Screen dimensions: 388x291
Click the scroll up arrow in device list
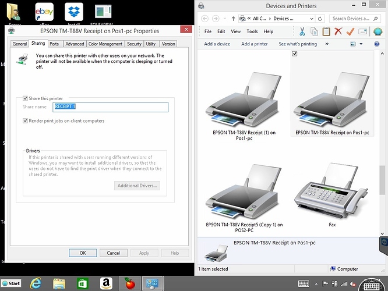pyautogui.click(x=382, y=54)
